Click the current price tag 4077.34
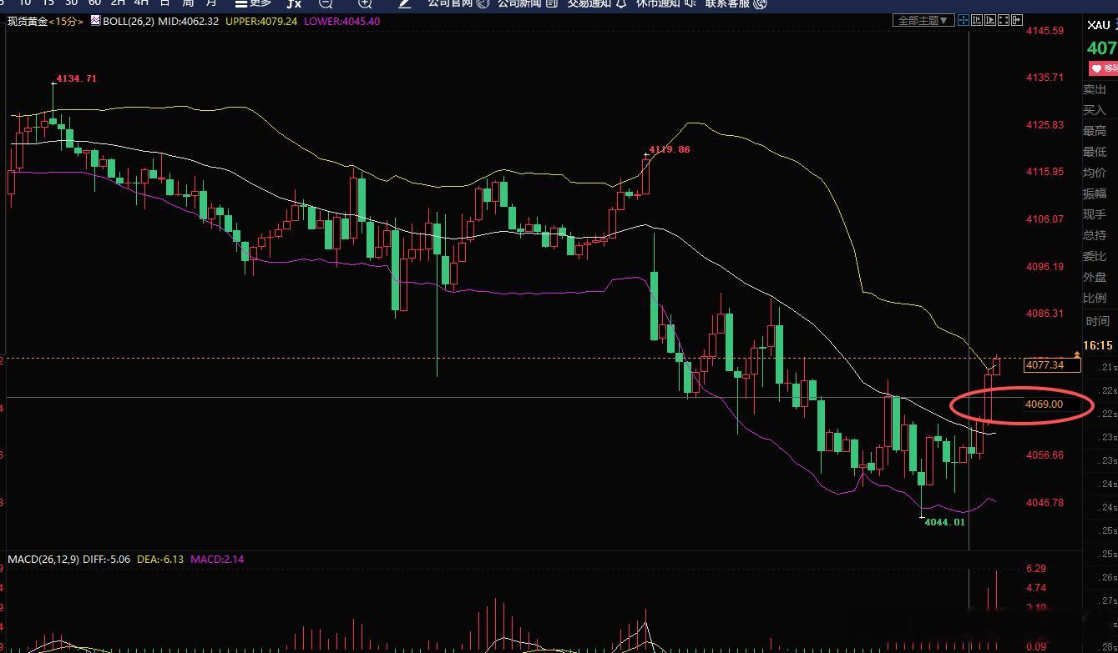The height and width of the screenshot is (653, 1118). coord(1052,364)
